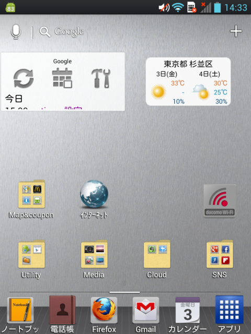Screen dimensions: 251x334
Task: Launch Firefox from the dock
Action: pos(104,314)
